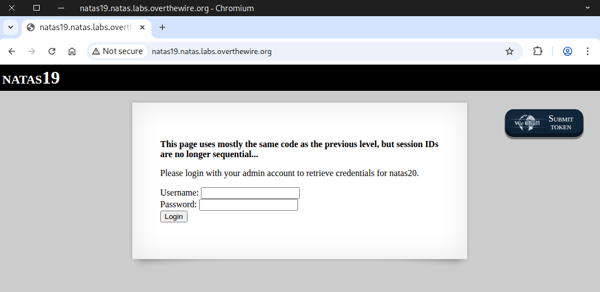Open the user profile icon
The width and height of the screenshot is (600, 292).
[x=568, y=51]
